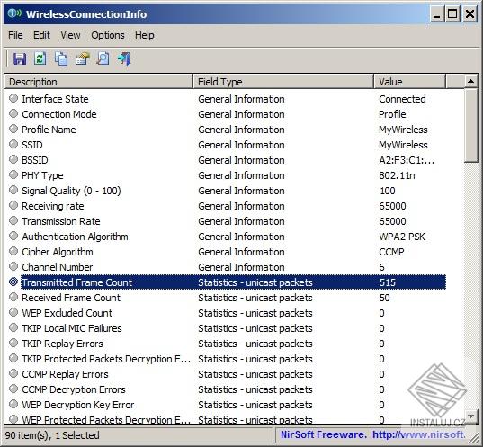Click the Find toolbar icon

click(103, 58)
